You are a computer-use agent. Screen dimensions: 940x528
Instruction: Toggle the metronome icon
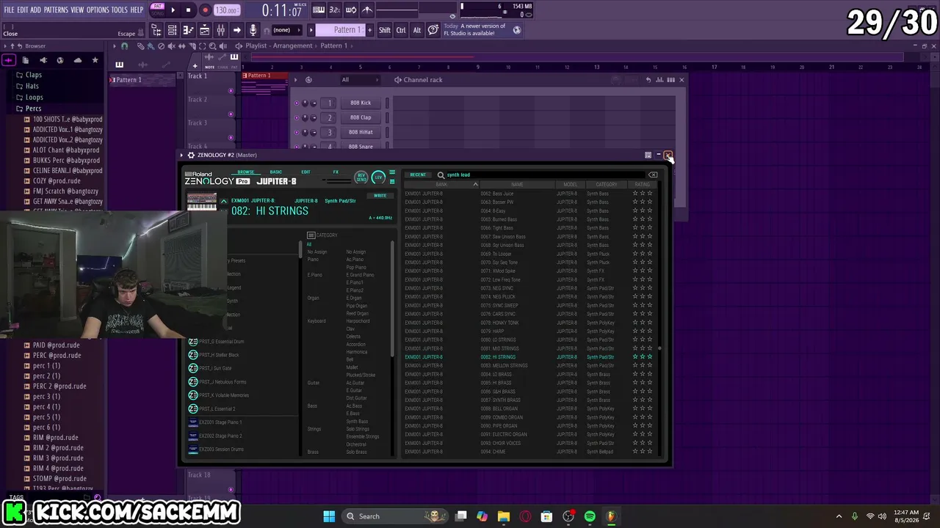[x=367, y=10]
